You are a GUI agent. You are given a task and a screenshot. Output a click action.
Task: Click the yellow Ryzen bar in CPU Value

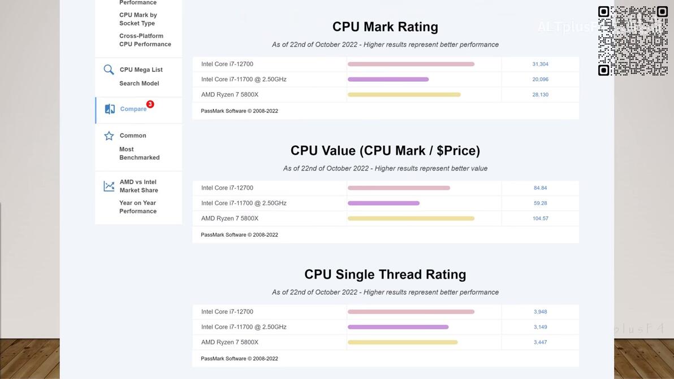[x=411, y=219]
